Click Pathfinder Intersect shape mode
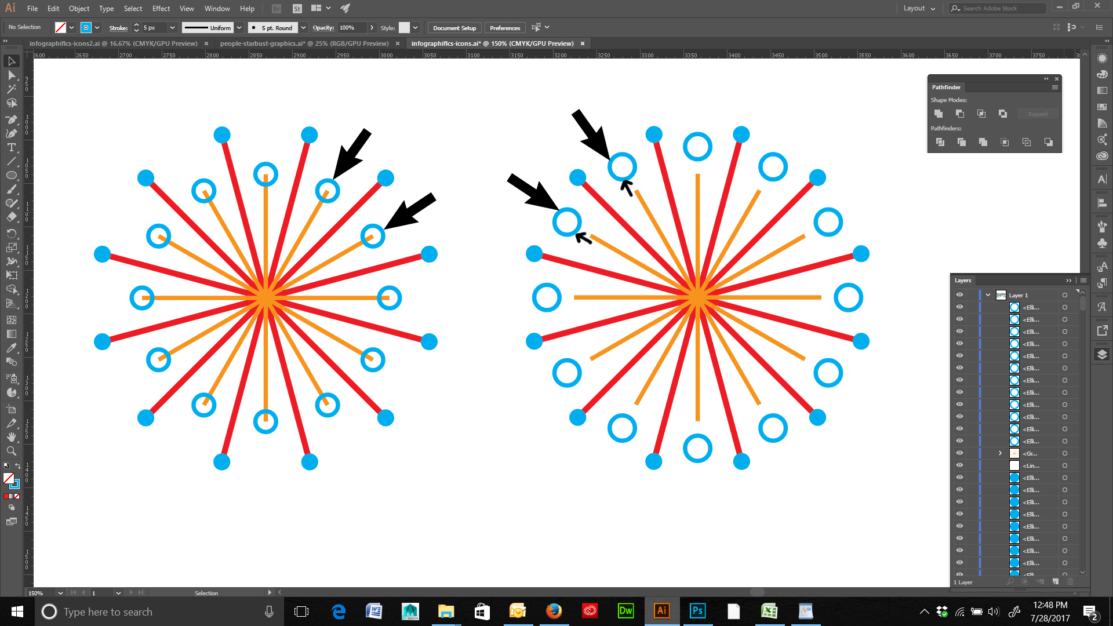Screen dimensions: 1113x626 tap(981, 114)
